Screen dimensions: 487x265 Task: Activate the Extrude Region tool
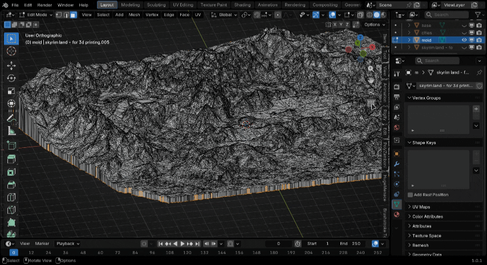(11, 159)
